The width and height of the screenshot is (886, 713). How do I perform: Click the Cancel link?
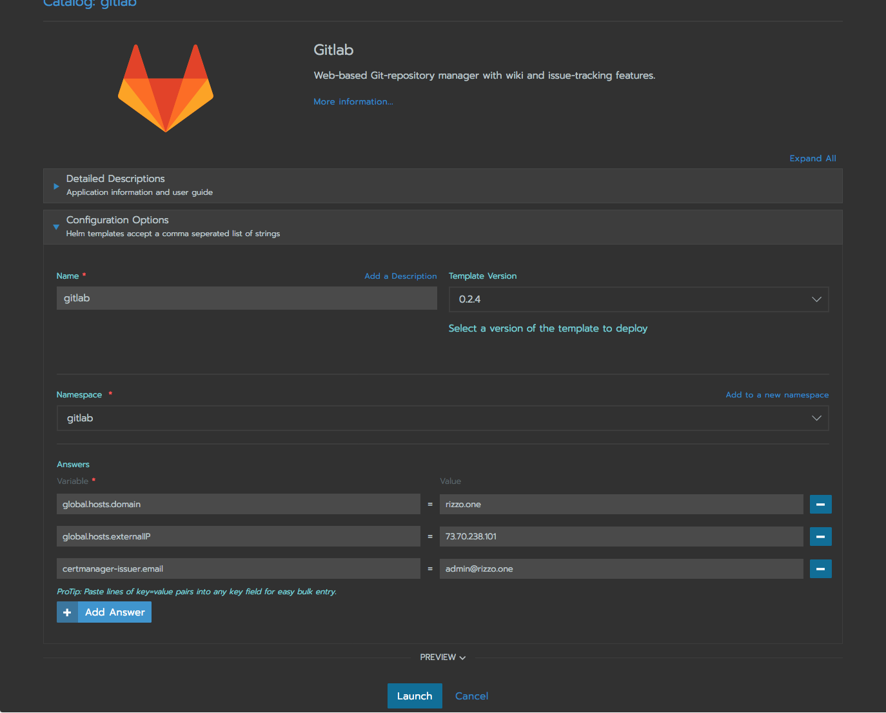[x=471, y=696]
